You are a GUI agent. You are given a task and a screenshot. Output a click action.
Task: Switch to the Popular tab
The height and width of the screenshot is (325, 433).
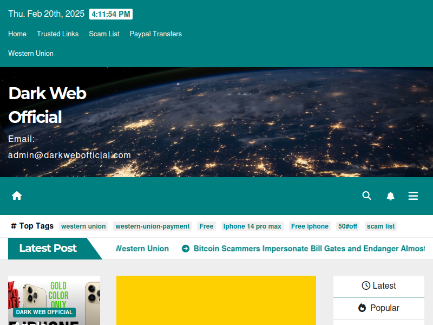tap(378, 308)
